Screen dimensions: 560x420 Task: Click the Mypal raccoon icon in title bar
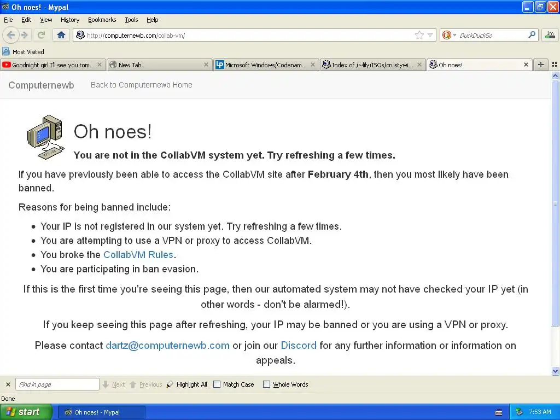5,7
